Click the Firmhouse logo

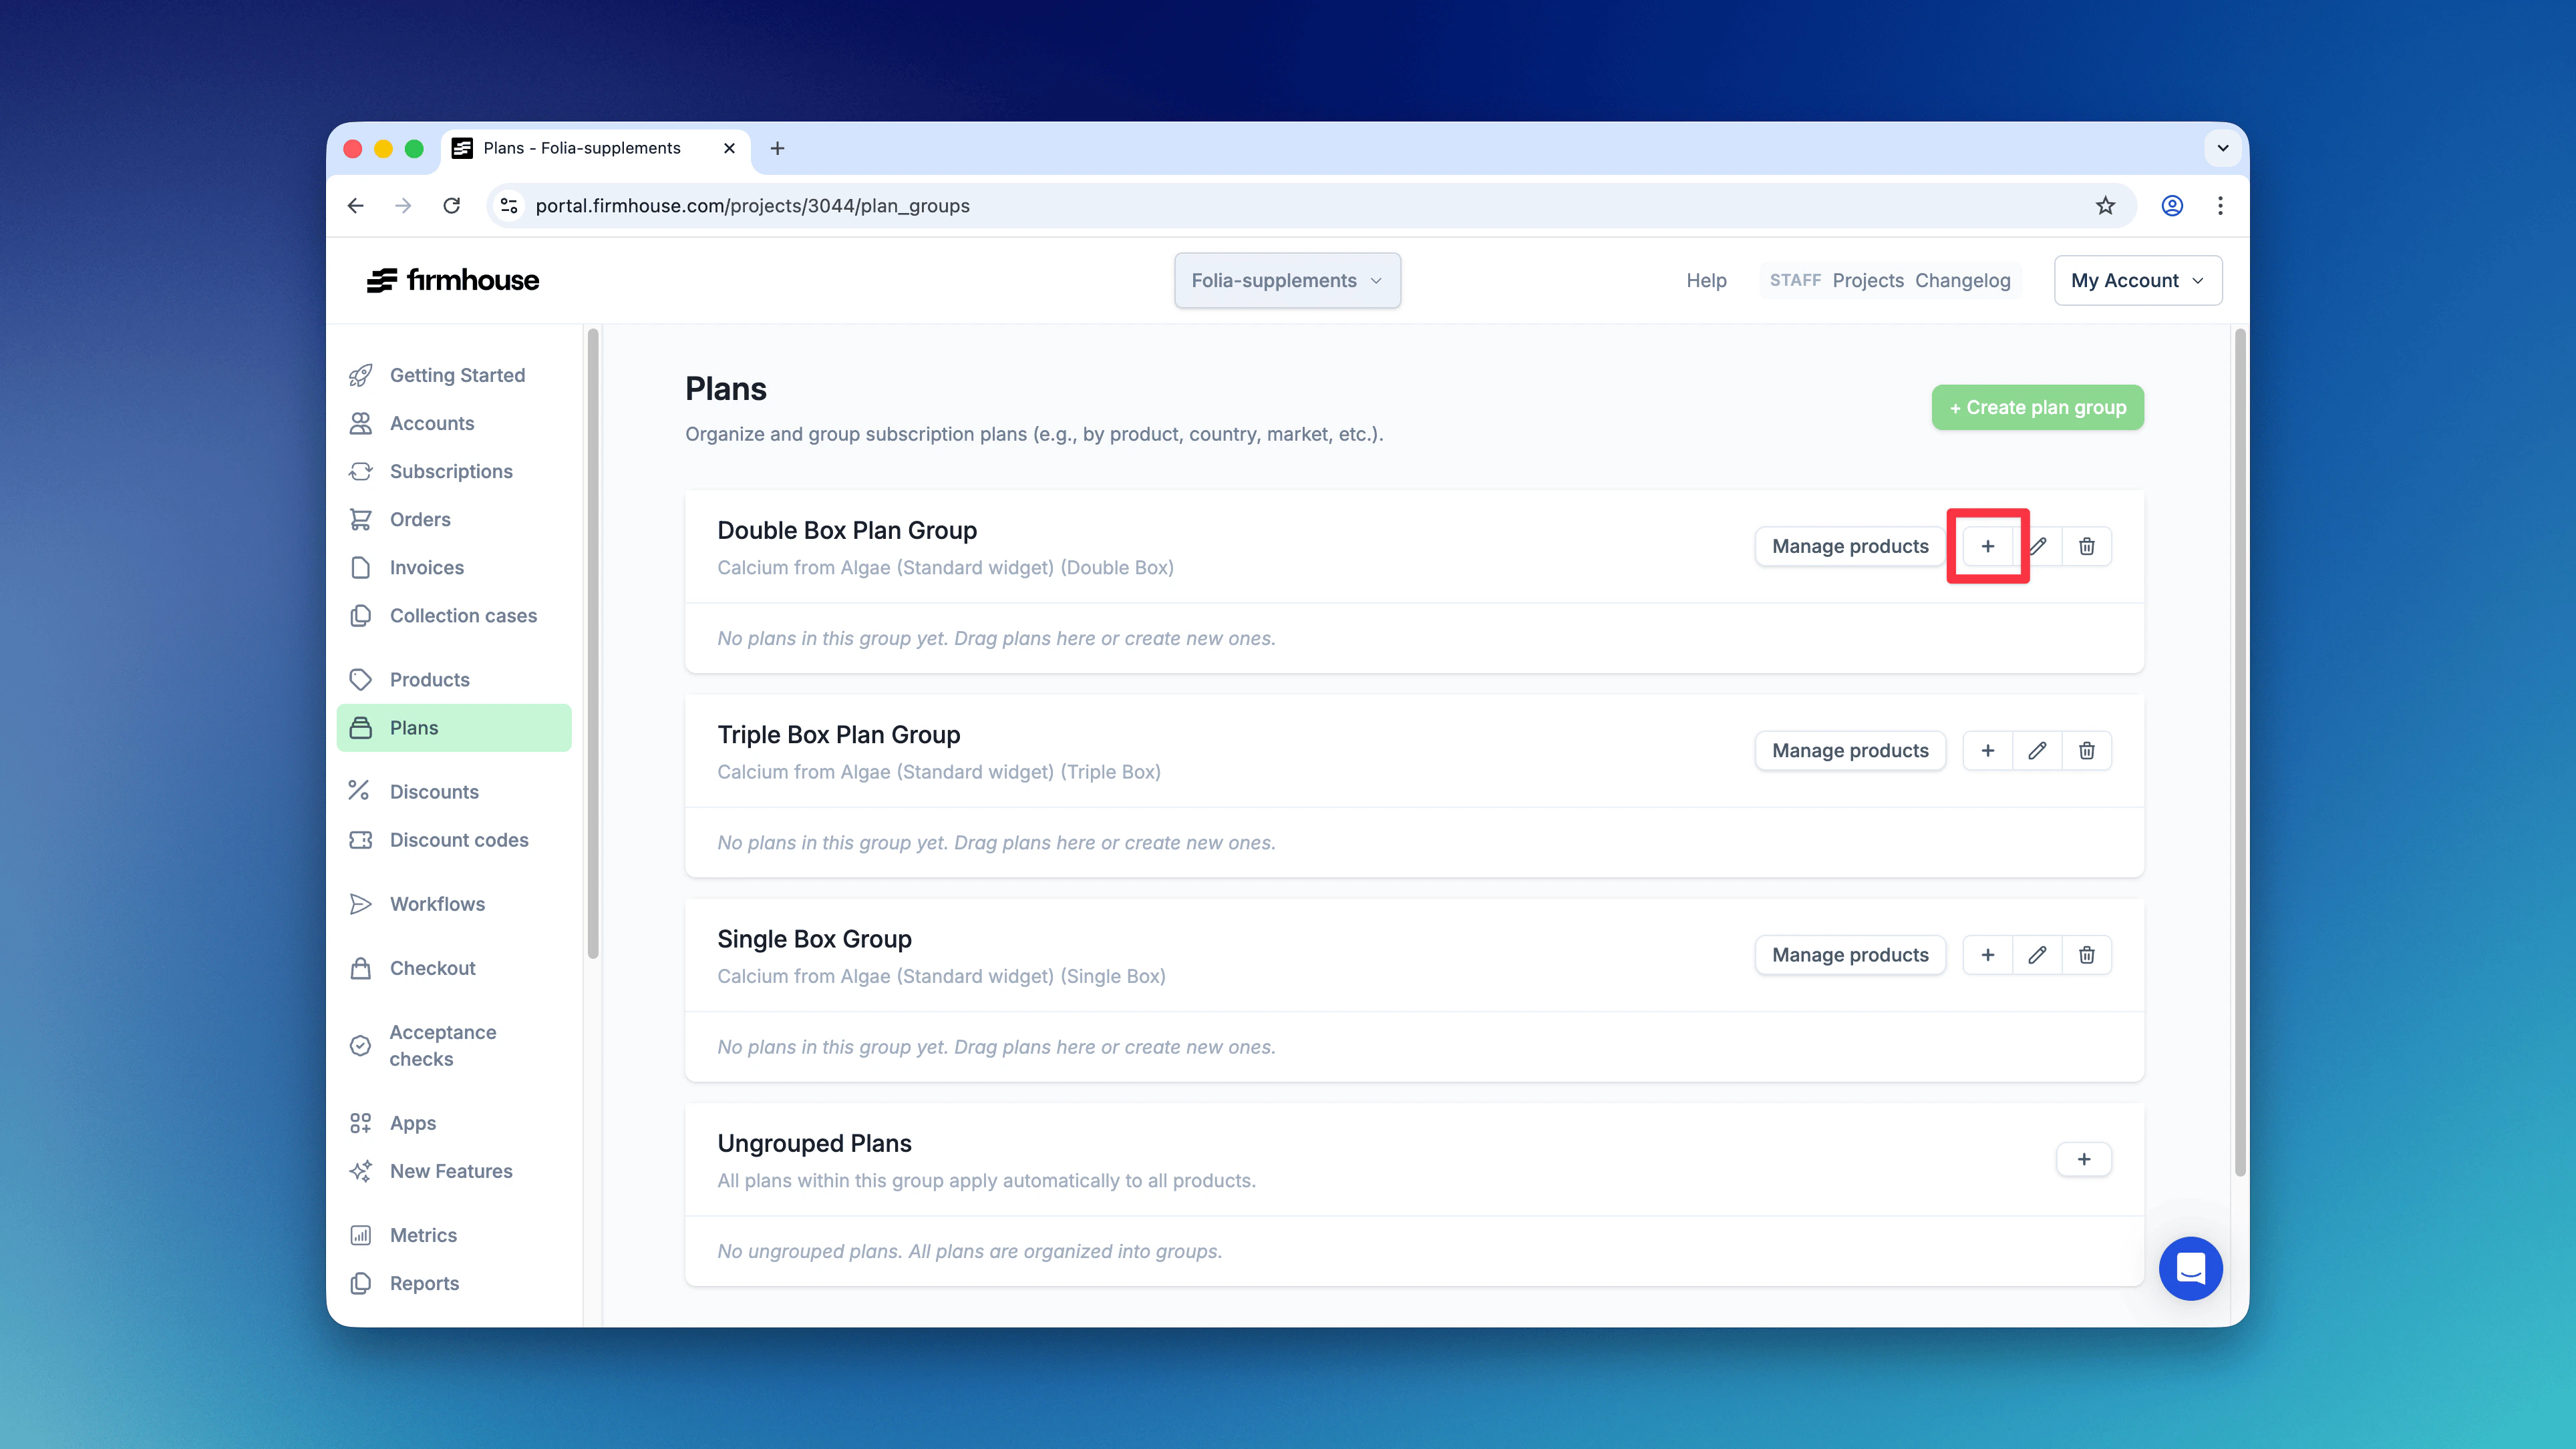pos(452,280)
